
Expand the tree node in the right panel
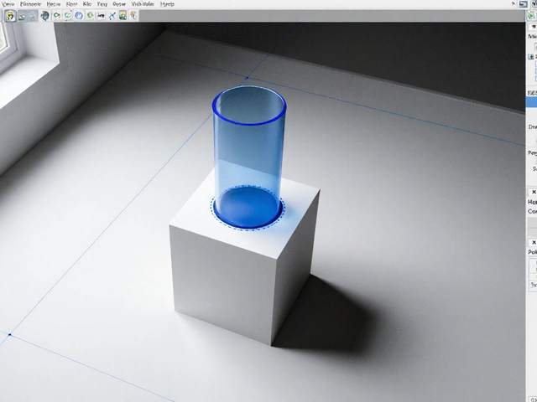532,57
